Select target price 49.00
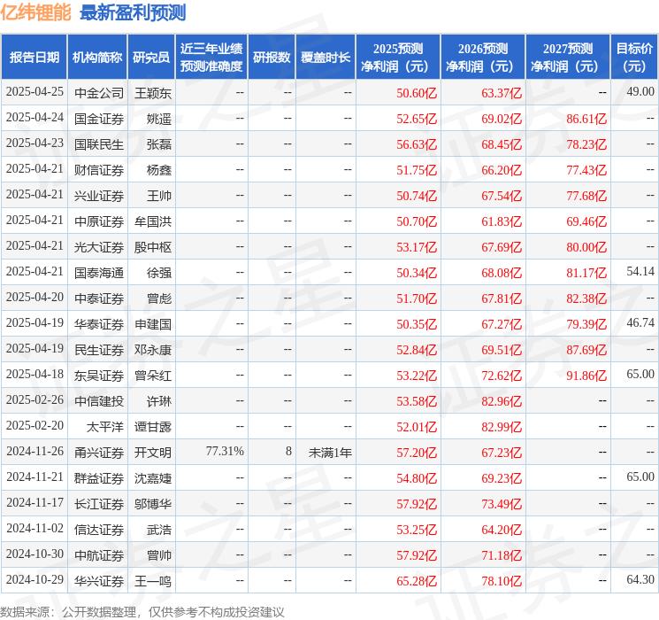659x620 pixels. (x=640, y=92)
